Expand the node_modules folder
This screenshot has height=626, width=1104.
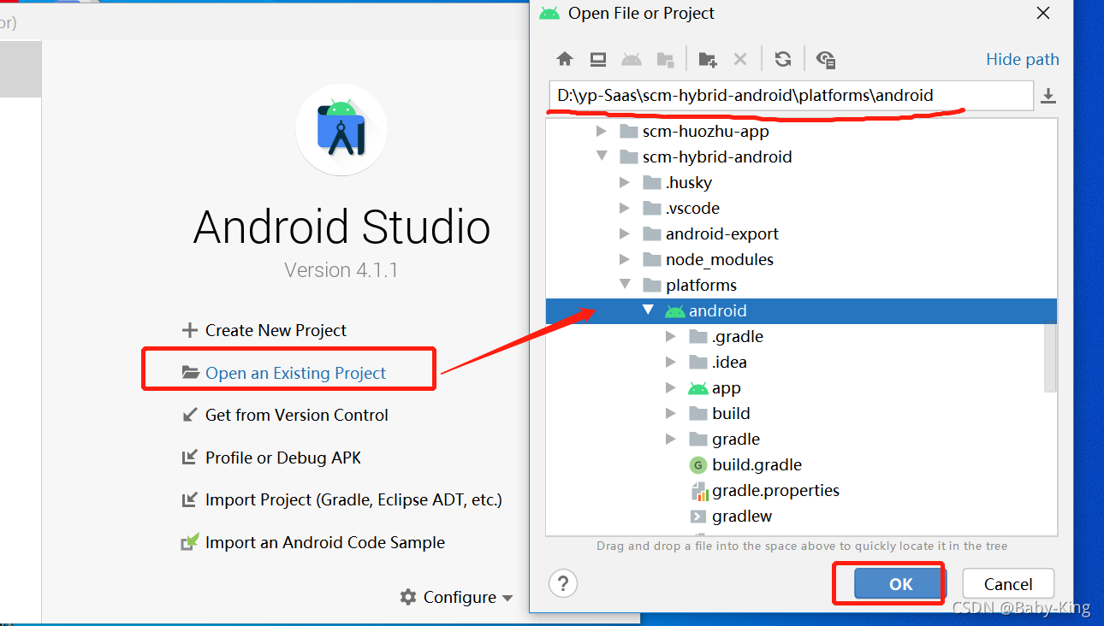click(x=625, y=259)
